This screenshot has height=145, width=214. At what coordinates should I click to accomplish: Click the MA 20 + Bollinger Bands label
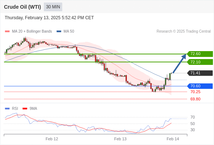32,32
